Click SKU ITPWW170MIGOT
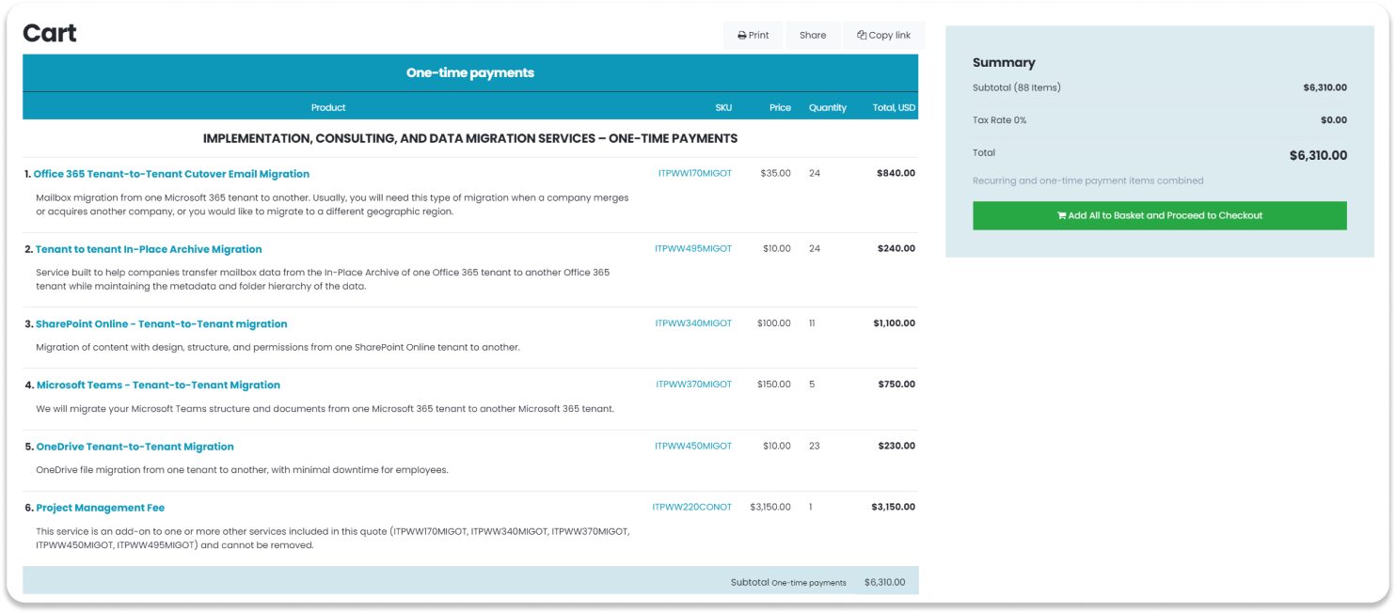Viewport: 1396px width, 613px height. (694, 173)
